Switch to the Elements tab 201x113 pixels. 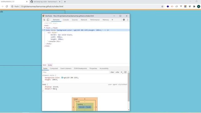56,20
